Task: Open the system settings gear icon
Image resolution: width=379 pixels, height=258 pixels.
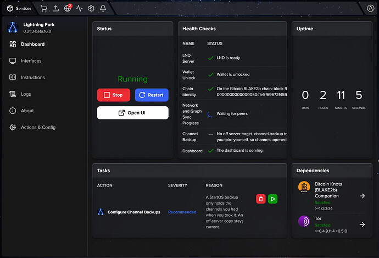Action: click(x=91, y=8)
